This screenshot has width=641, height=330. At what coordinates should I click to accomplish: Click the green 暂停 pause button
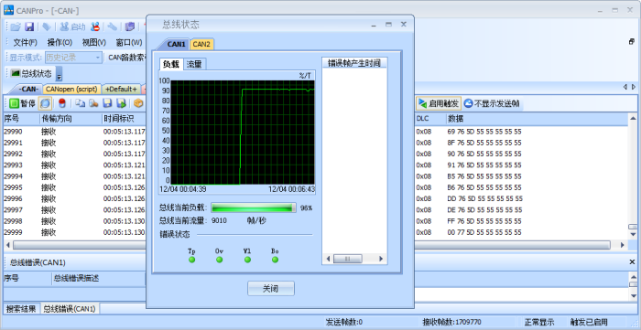[23, 103]
